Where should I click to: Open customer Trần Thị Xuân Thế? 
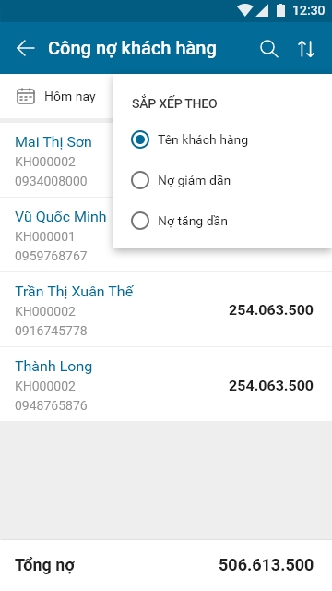click(x=166, y=309)
